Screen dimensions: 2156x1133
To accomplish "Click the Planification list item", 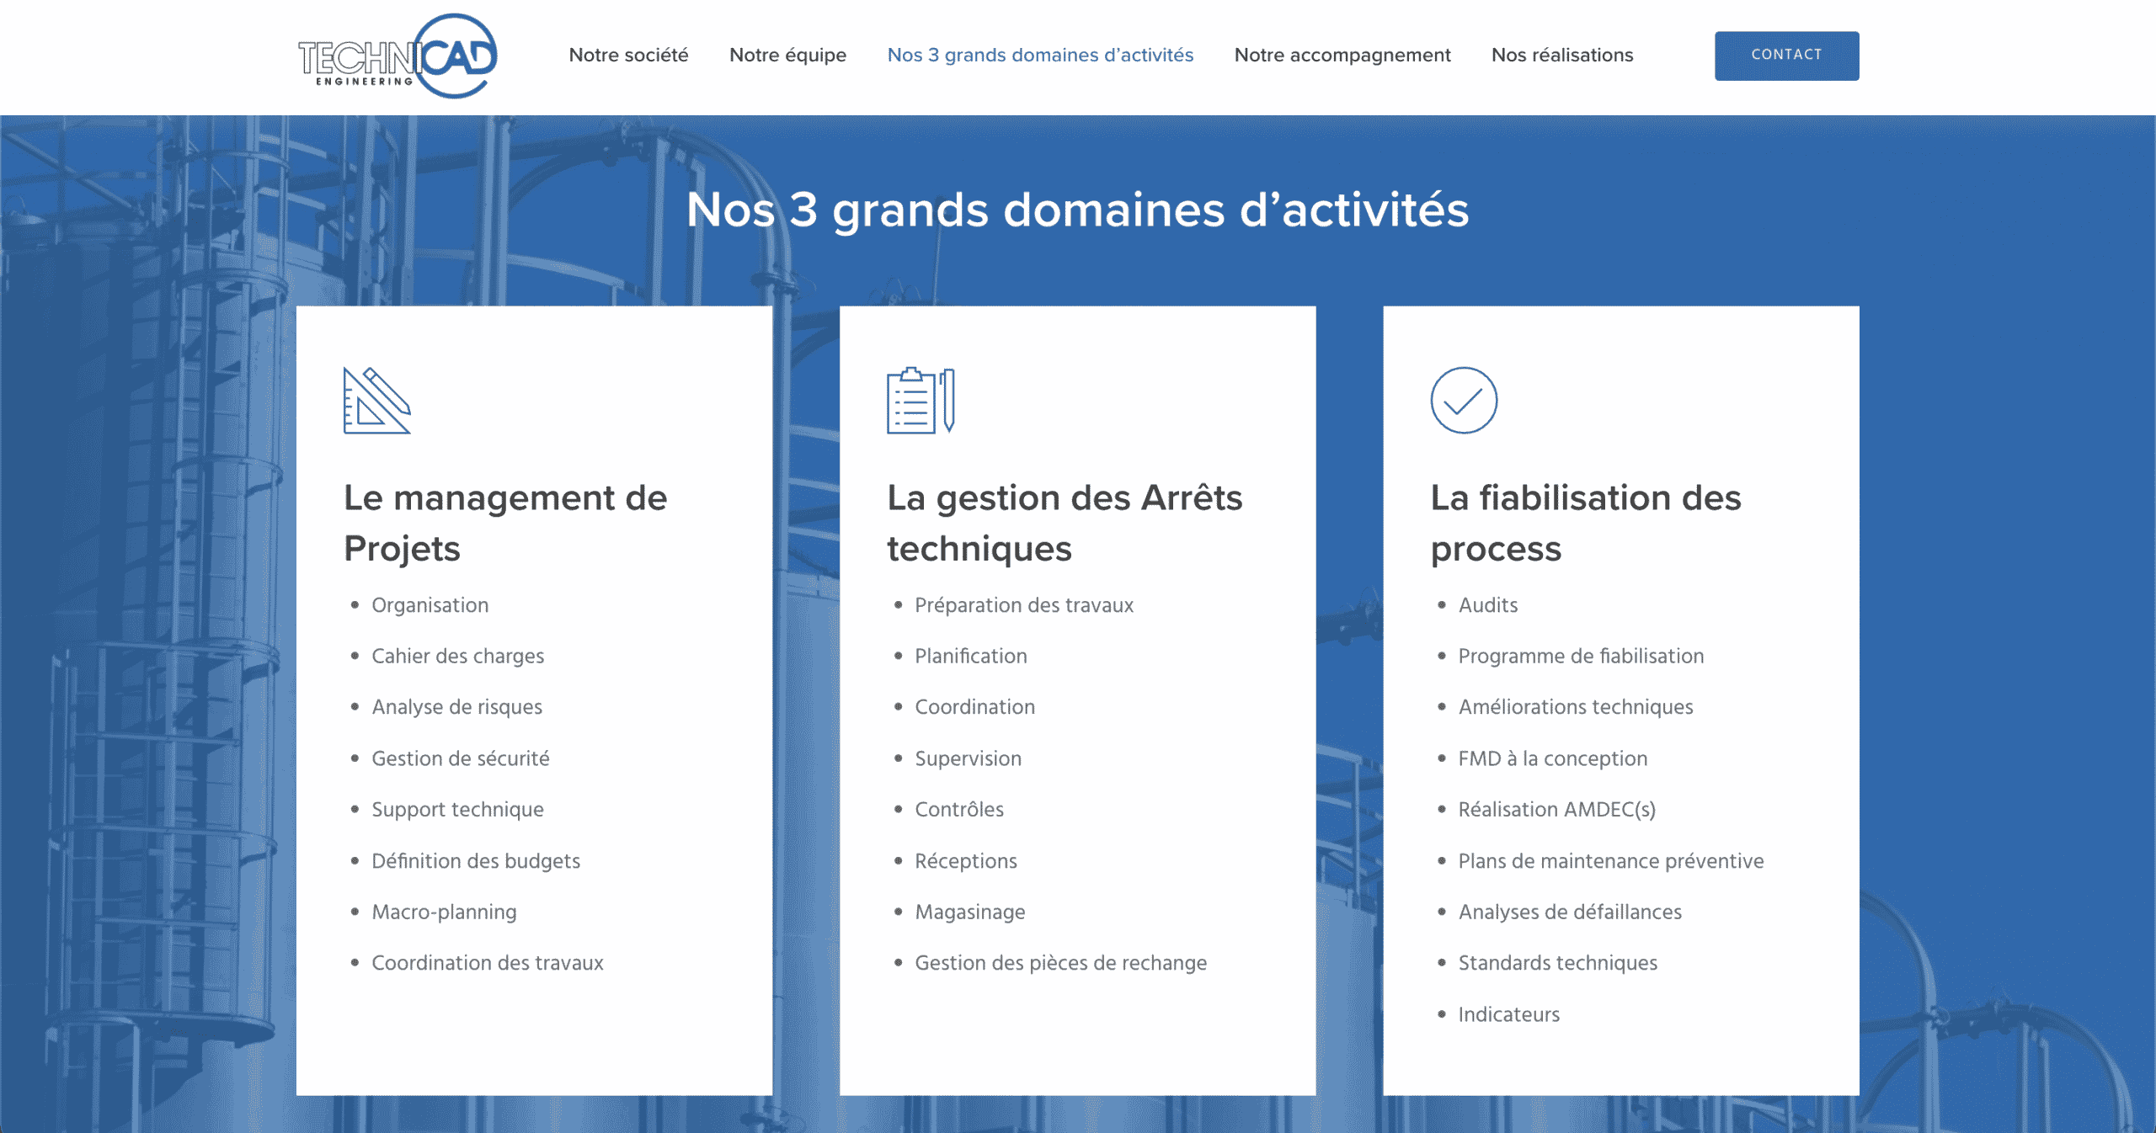I will pyautogui.click(x=970, y=656).
